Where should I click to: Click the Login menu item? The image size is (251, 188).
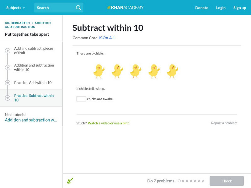[x=221, y=8]
